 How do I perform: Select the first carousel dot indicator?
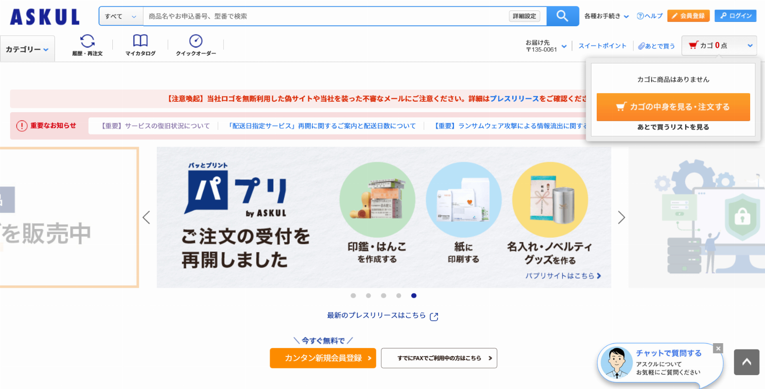click(353, 296)
